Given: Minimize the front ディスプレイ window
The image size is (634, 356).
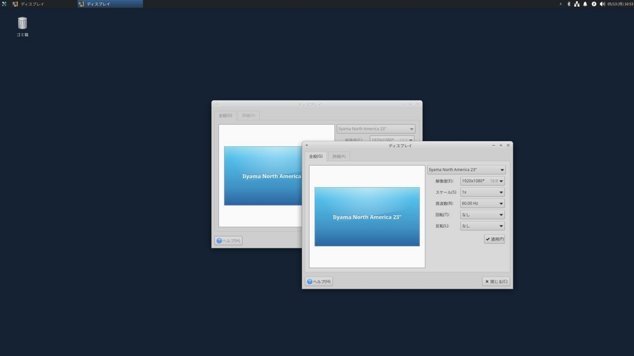Looking at the screenshot, I should 493,145.
